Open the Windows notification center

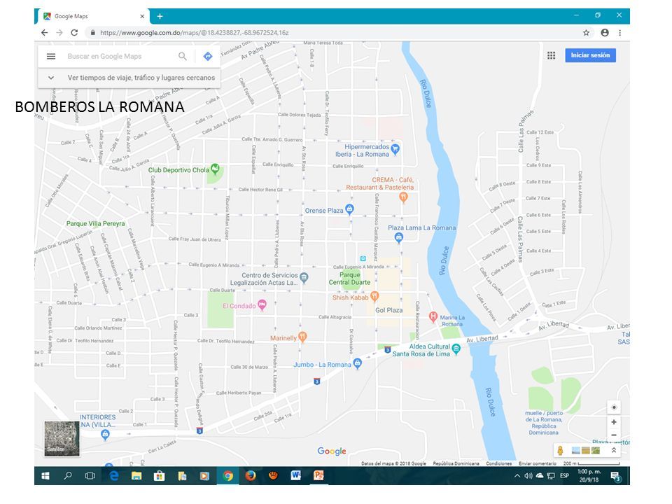point(616,476)
